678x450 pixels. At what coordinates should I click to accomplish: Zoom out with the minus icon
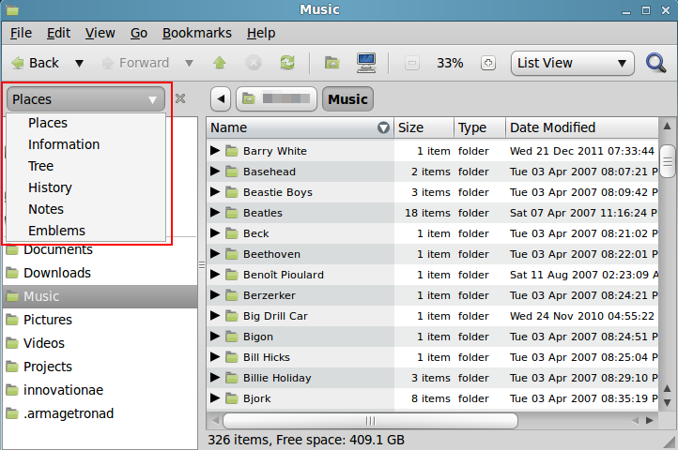[411, 63]
